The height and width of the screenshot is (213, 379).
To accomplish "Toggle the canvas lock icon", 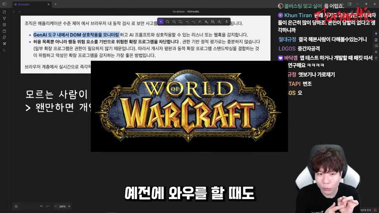I will 376,52.
